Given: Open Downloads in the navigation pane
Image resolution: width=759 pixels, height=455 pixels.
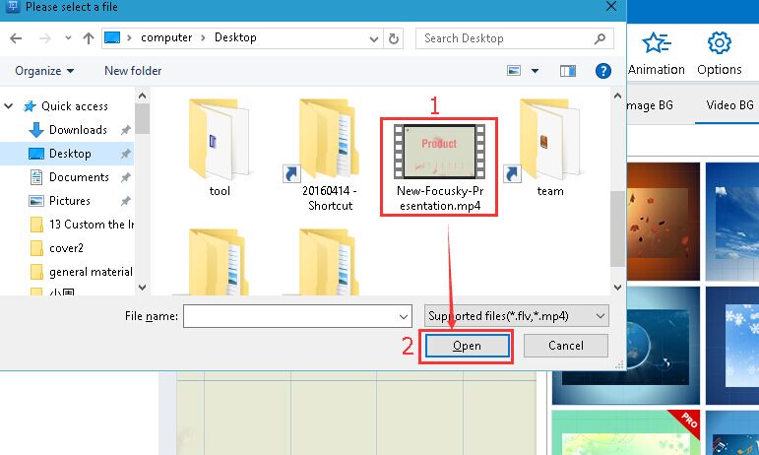Looking at the screenshot, I should 78,130.
